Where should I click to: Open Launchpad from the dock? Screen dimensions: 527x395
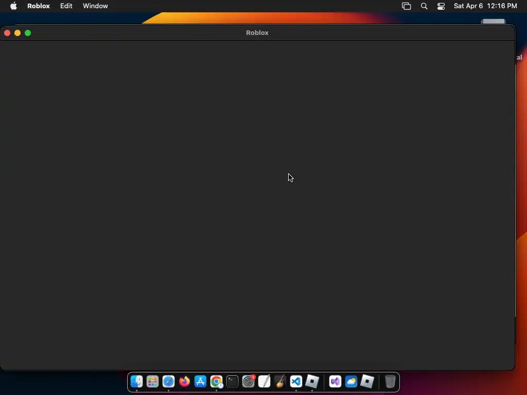pyautogui.click(x=152, y=382)
